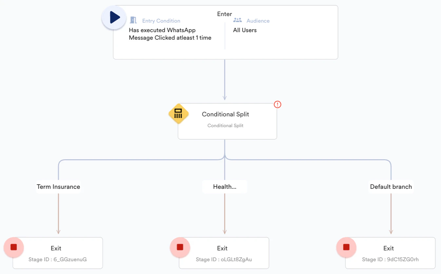Image resolution: width=441 pixels, height=274 pixels.
Task: Click the stop icon on the Health branch Exit node
Action: (x=180, y=247)
